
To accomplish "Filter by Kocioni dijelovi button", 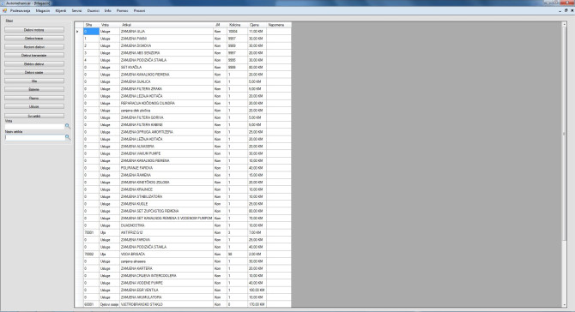I will coord(34,47).
